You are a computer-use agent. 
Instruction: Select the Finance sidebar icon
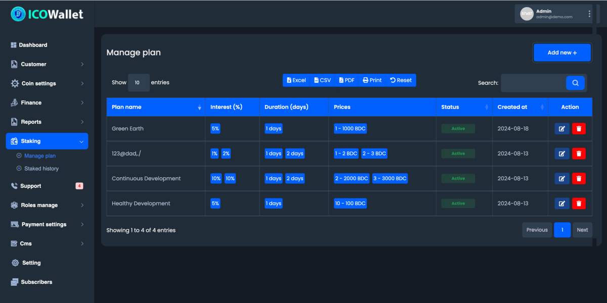tap(14, 103)
